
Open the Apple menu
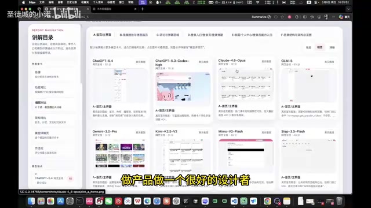pos(23,2)
